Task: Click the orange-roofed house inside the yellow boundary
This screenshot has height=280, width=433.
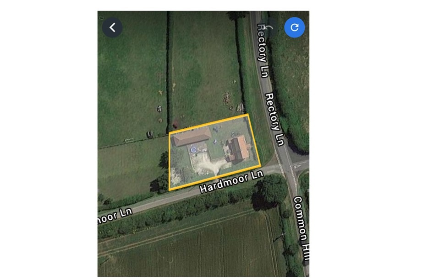Action: pyautogui.click(x=239, y=149)
